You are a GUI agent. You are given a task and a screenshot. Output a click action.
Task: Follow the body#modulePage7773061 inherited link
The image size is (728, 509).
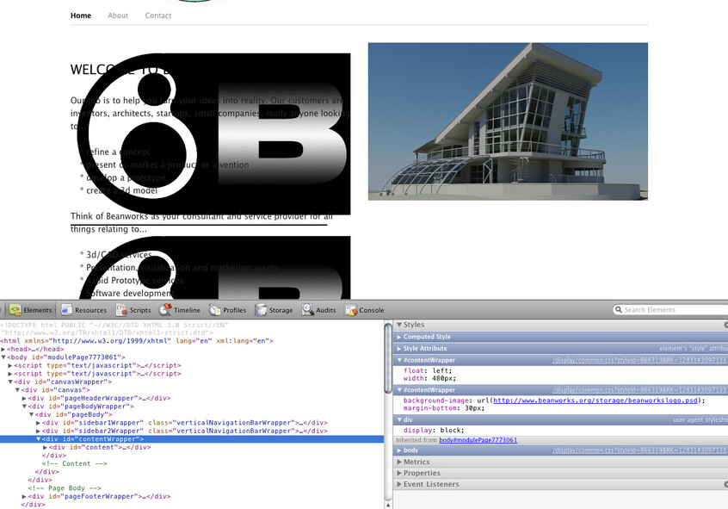(478, 440)
